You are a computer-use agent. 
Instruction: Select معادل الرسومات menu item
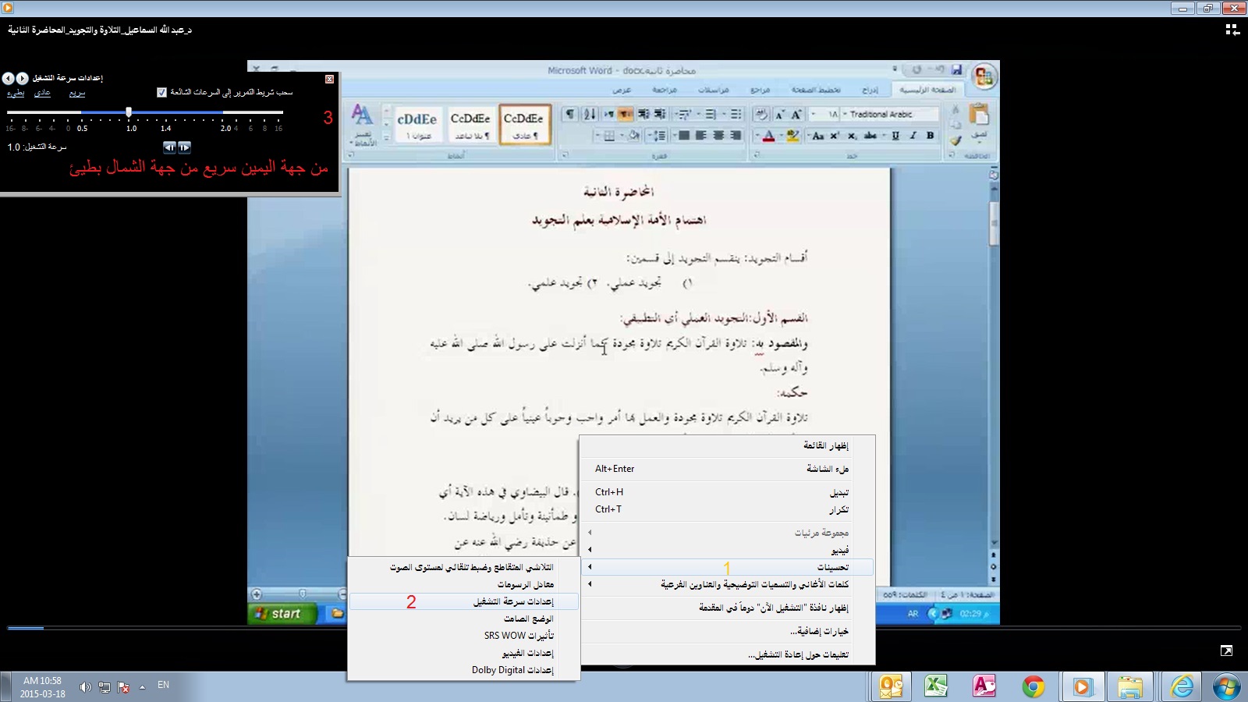pyautogui.click(x=525, y=584)
